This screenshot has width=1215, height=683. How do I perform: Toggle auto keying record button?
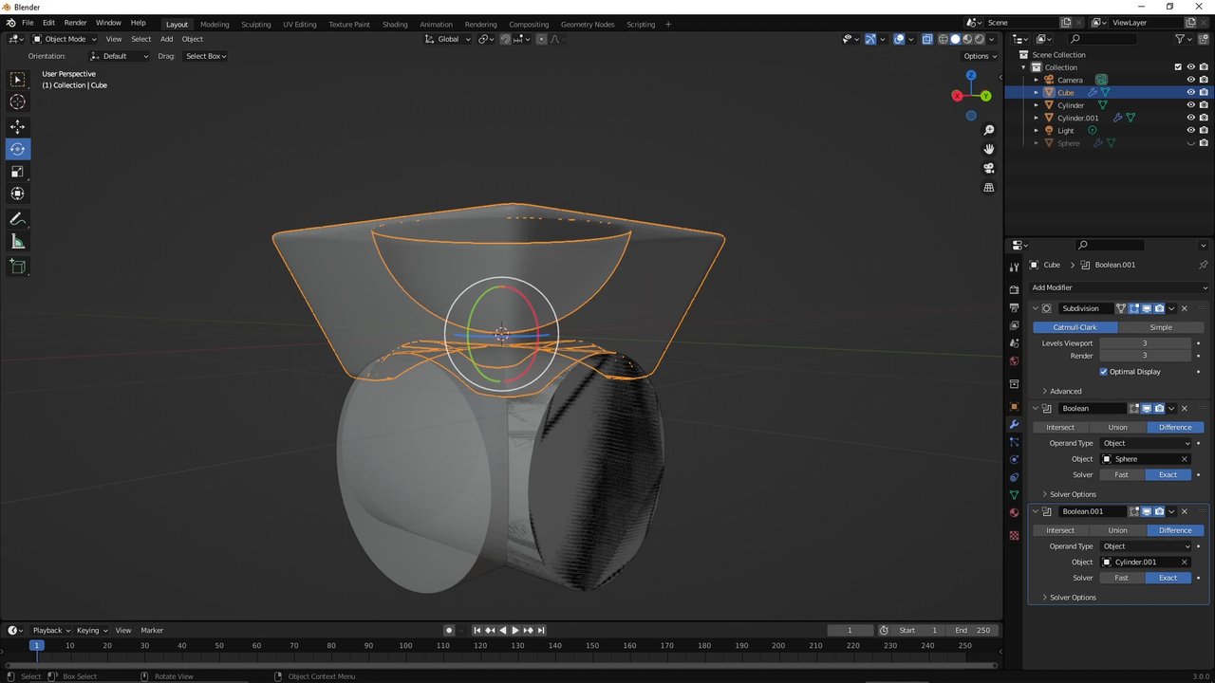[449, 630]
